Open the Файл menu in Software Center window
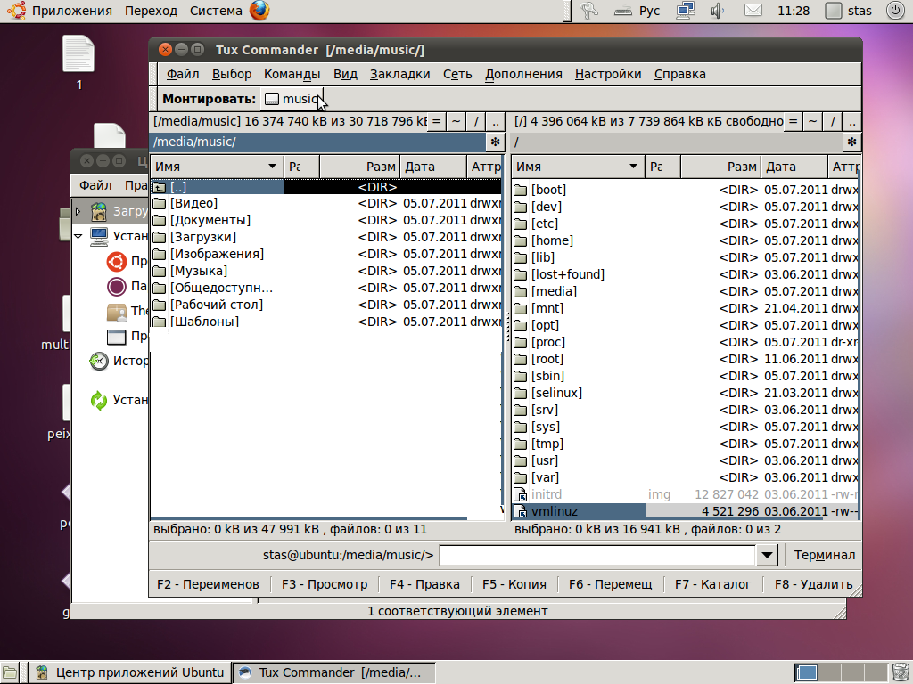Screen dimensions: 913x684 [95, 185]
